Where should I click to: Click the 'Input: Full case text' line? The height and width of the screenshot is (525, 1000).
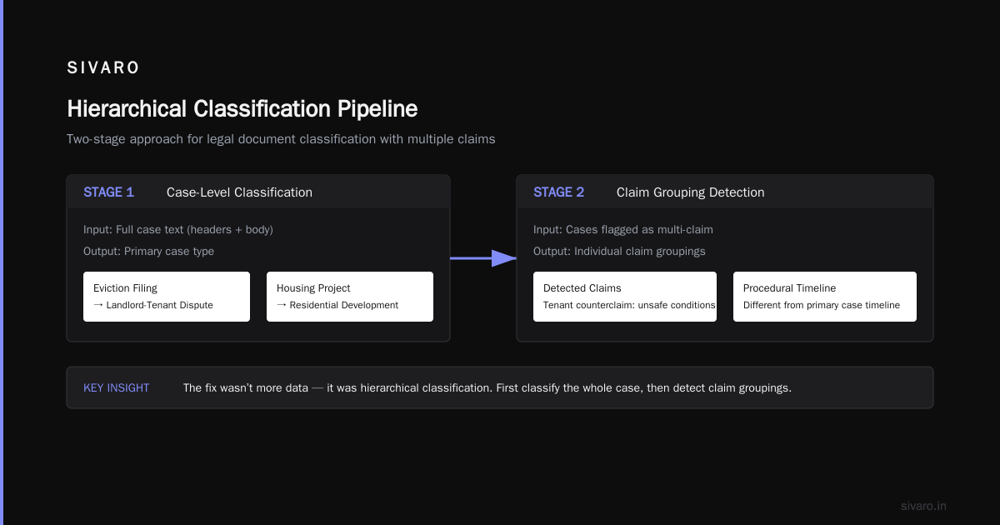click(178, 229)
